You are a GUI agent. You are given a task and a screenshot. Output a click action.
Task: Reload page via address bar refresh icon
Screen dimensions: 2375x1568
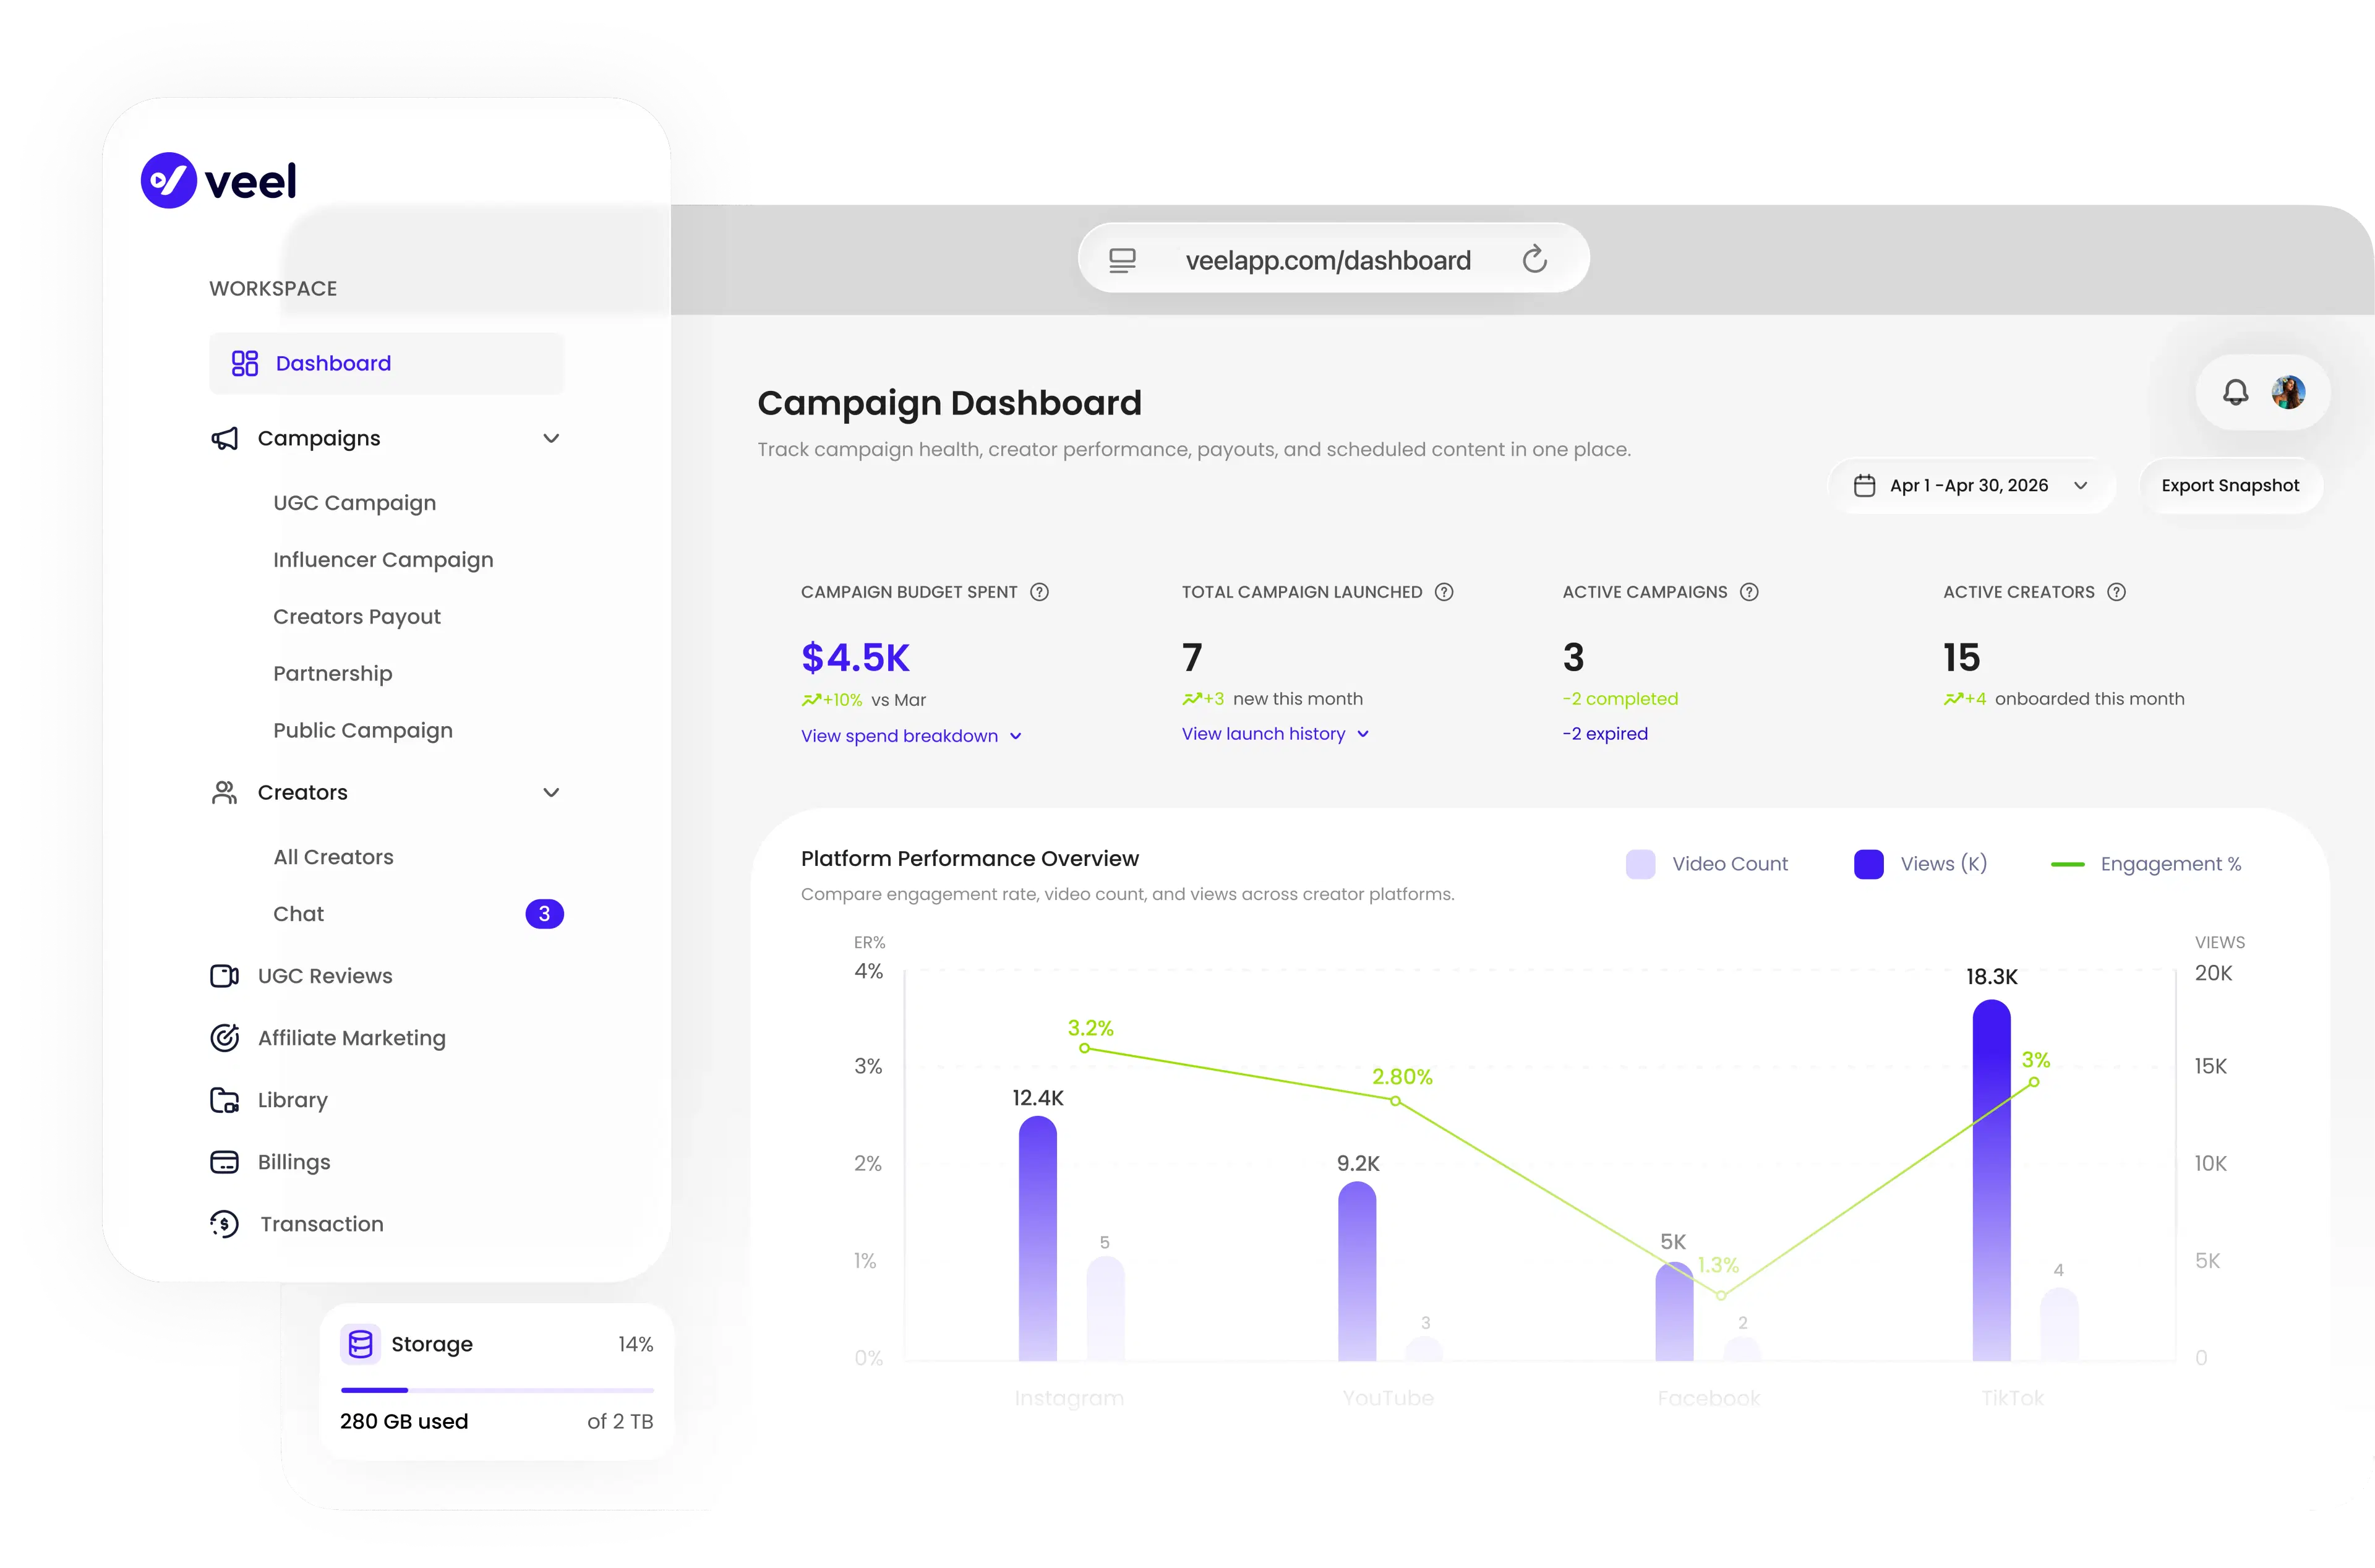(1534, 260)
